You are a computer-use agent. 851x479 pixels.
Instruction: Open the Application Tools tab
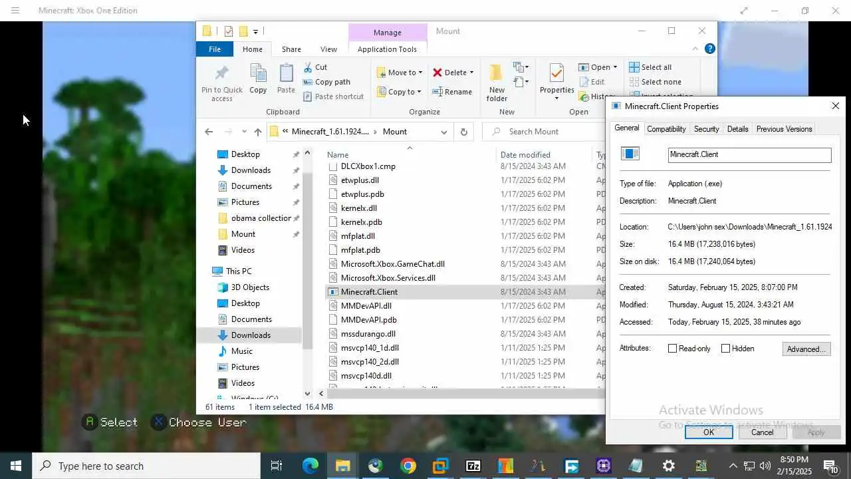pos(387,49)
